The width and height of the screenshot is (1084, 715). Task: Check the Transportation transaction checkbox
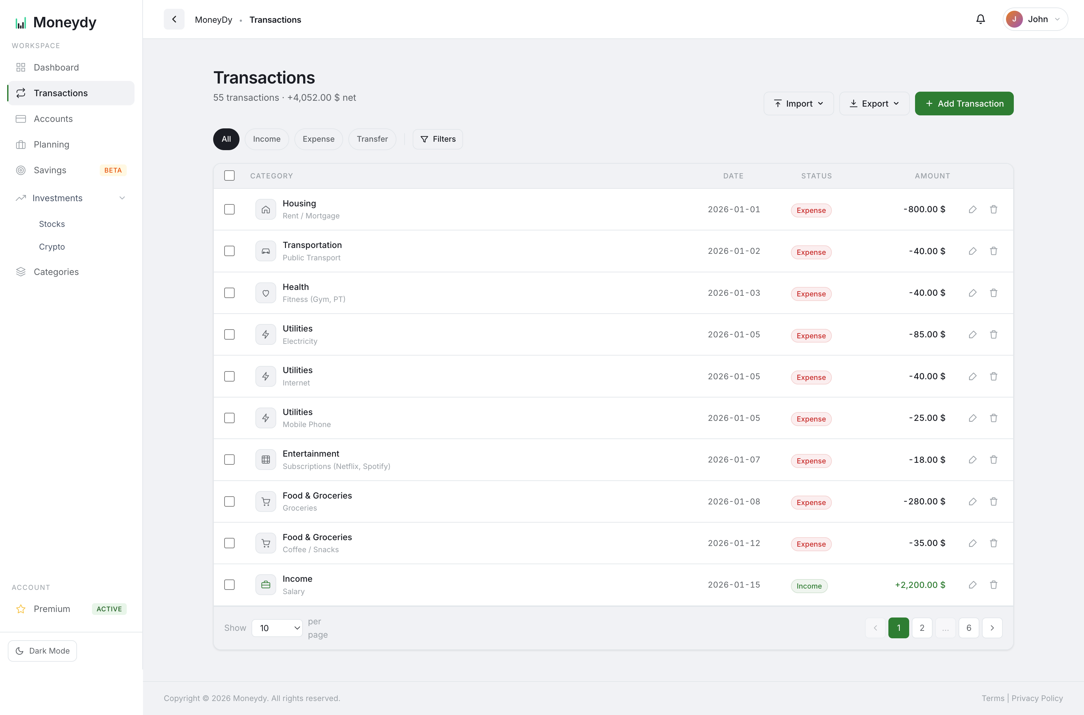click(229, 251)
